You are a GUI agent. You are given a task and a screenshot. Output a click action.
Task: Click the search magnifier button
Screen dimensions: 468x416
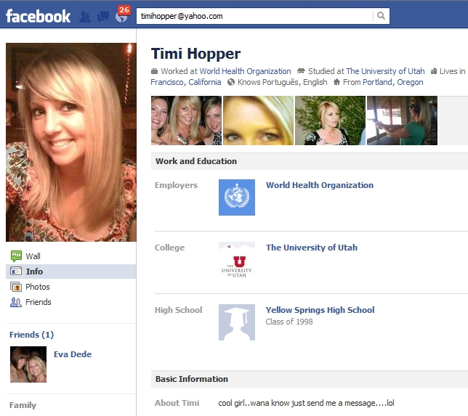click(x=381, y=16)
